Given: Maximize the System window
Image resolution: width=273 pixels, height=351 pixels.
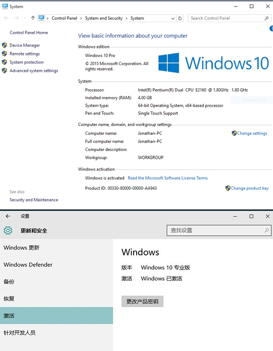Looking at the screenshot, I should point(251,6).
